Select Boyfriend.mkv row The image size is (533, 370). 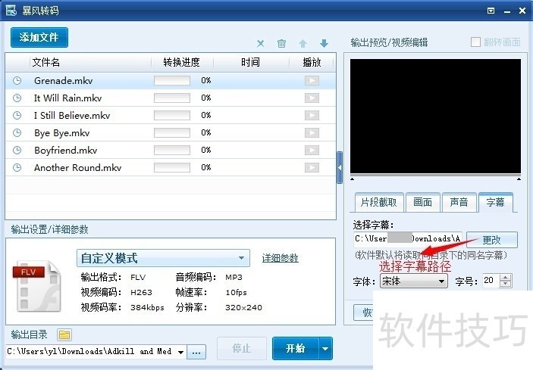[x=171, y=150]
